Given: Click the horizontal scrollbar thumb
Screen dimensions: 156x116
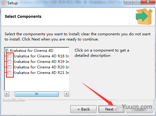Looking at the screenshot, I should (x=37, y=94).
